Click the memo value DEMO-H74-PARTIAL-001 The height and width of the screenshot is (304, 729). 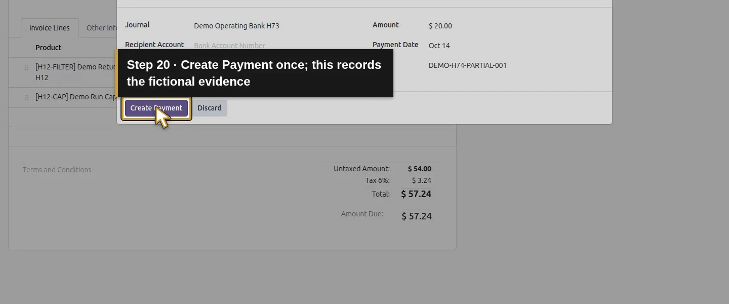(x=467, y=65)
